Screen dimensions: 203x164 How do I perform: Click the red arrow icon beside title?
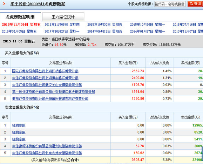pyautogui.click(x=4, y=4)
